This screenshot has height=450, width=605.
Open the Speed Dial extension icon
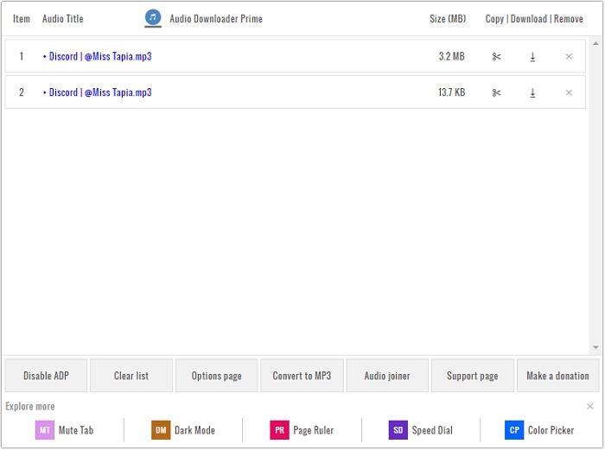(x=398, y=430)
